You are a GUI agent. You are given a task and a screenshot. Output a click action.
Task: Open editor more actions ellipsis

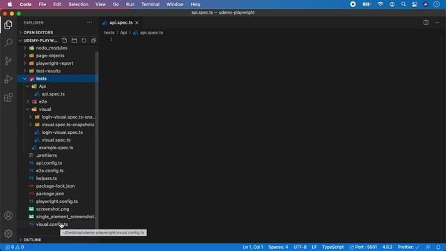pyautogui.click(x=437, y=22)
